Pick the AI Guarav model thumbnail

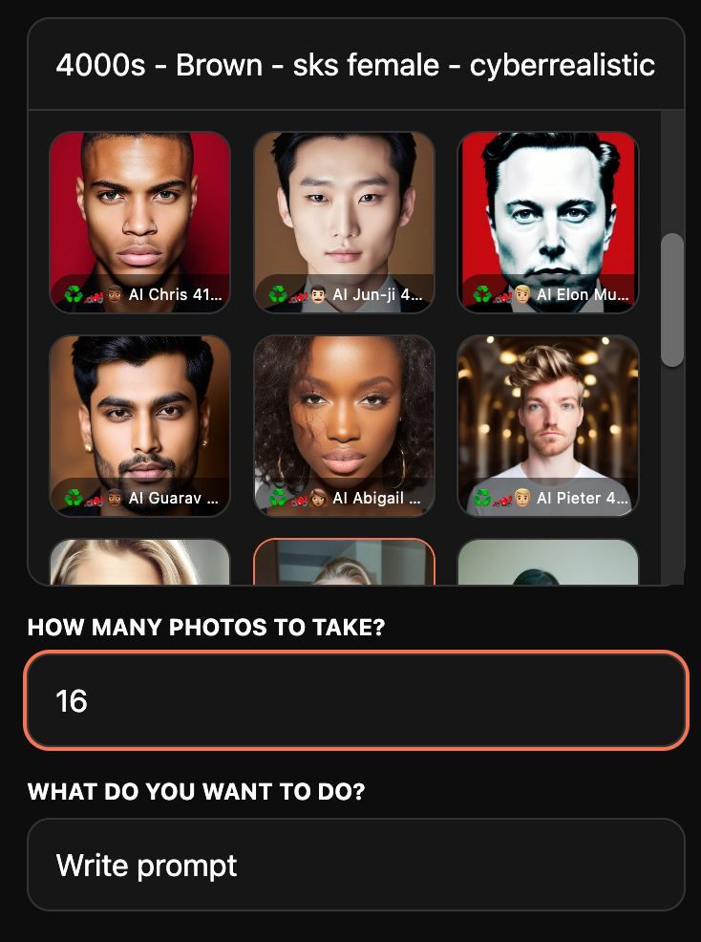140,426
